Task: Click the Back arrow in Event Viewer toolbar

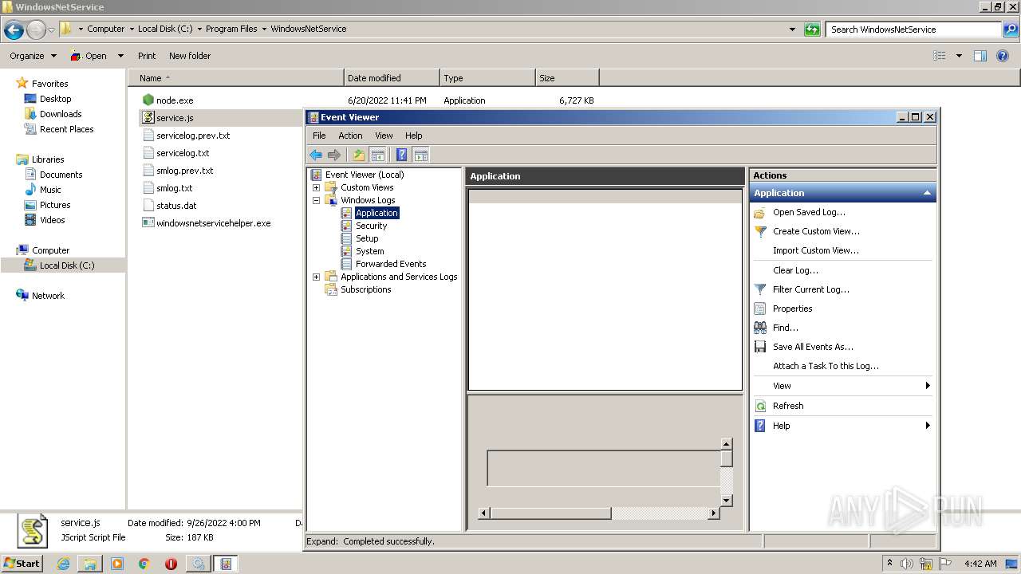Action: 316,155
